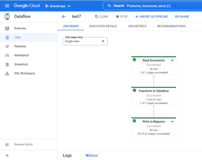Select Jobs in the sidebar

tap(29, 37)
